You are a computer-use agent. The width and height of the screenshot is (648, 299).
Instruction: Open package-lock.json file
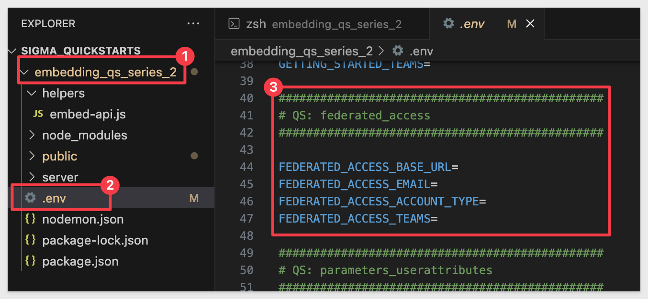(x=95, y=240)
